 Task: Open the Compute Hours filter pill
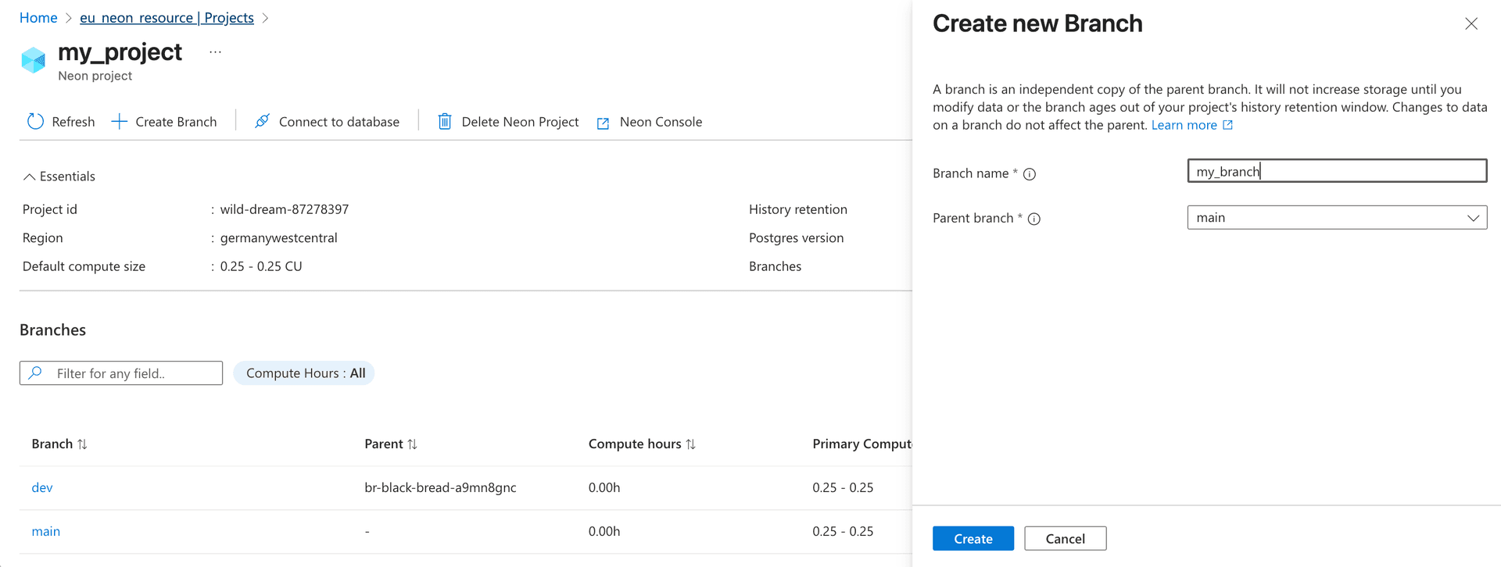point(304,373)
